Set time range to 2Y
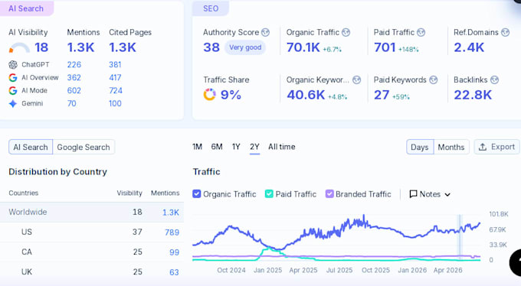Screen dimensions: 521x286 tap(254, 147)
